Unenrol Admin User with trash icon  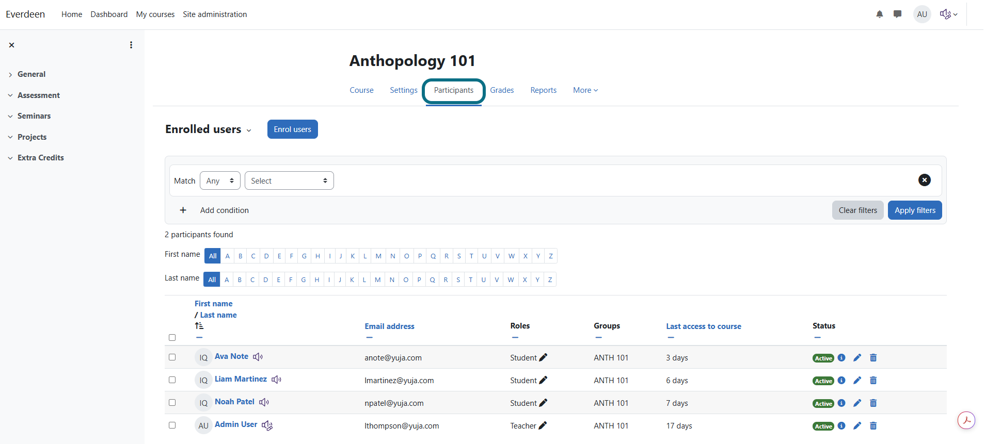click(x=873, y=426)
